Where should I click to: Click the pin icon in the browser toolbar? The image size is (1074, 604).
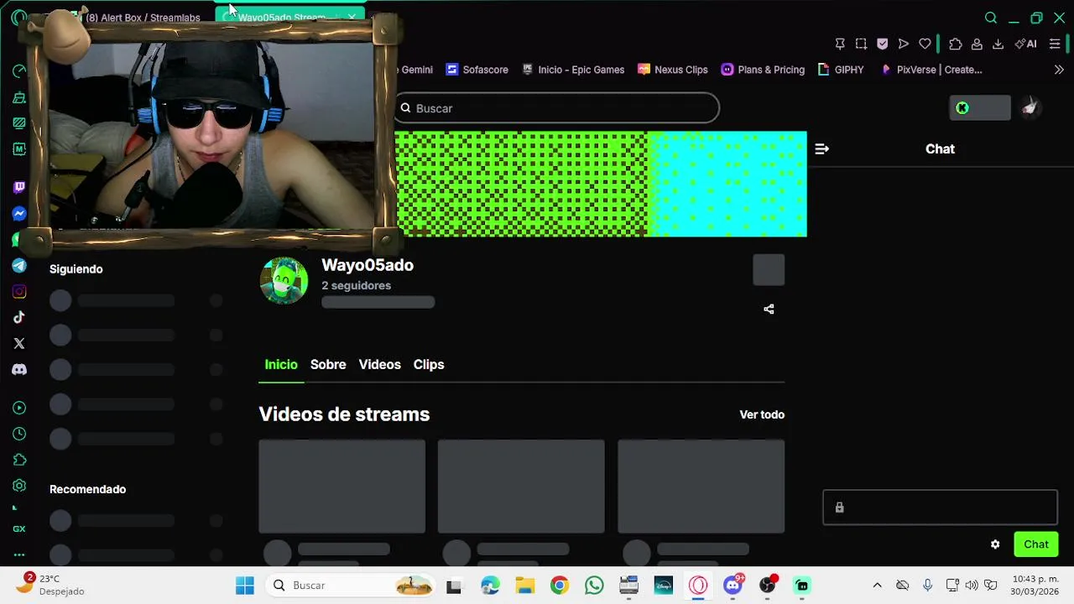pyautogui.click(x=840, y=44)
